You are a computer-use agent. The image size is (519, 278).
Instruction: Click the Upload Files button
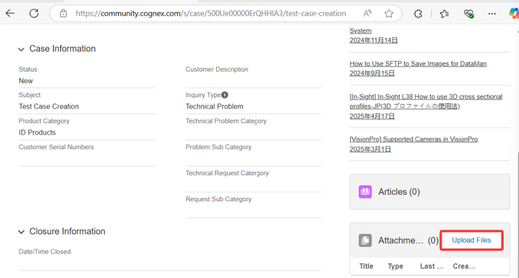471,240
